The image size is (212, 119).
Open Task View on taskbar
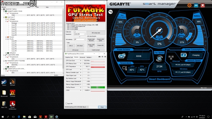click(x=13, y=117)
